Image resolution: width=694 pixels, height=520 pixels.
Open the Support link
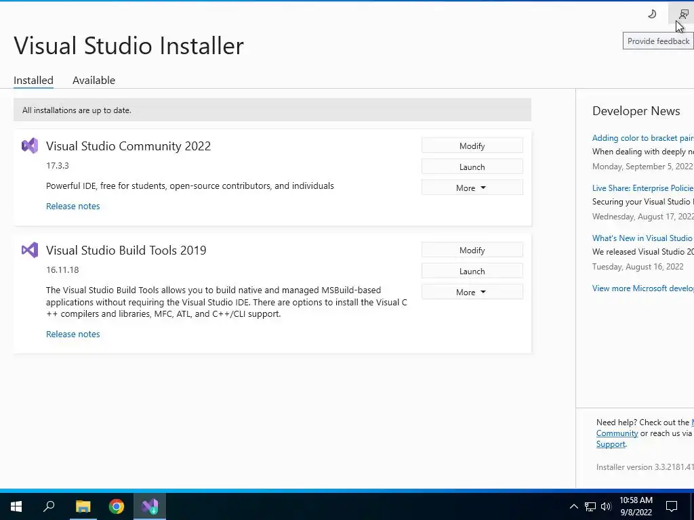(611, 444)
